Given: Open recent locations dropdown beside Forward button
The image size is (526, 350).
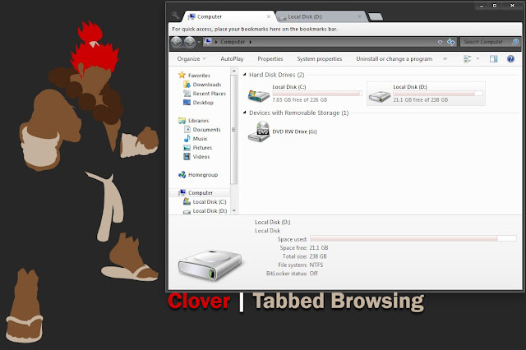Looking at the screenshot, I should 199,42.
